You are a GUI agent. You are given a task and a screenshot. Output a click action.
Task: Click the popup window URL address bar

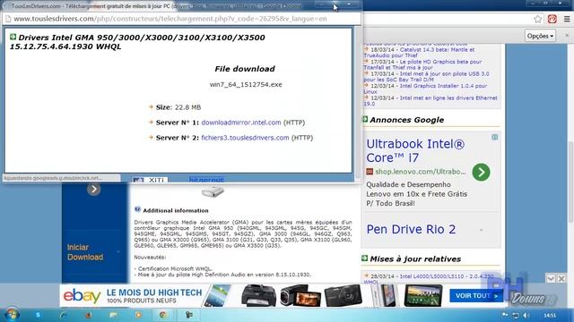(181, 19)
